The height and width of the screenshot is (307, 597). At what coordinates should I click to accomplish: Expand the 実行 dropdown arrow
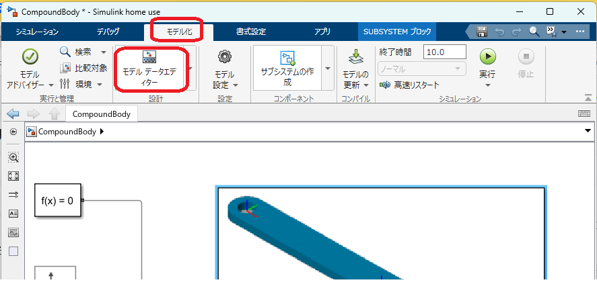(x=487, y=85)
